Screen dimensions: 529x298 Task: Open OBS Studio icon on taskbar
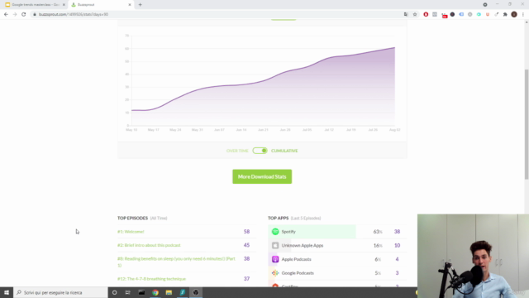click(196, 292)
